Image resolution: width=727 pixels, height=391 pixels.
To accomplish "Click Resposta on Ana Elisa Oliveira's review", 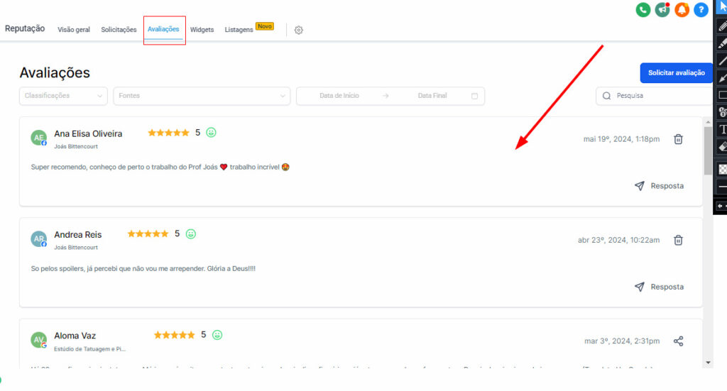I will [x=659, y=186].
